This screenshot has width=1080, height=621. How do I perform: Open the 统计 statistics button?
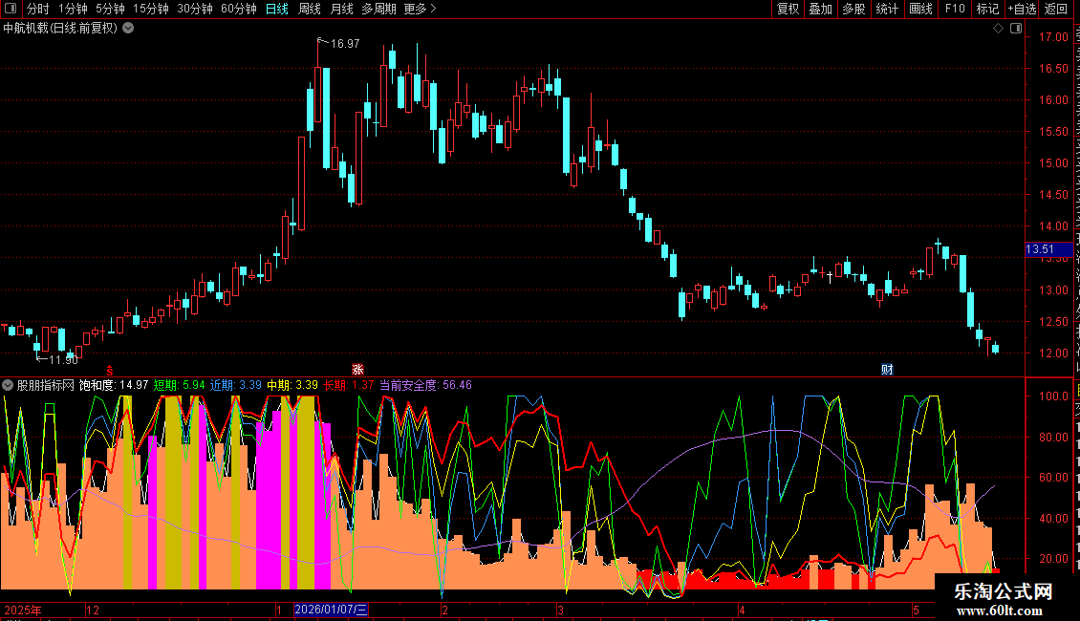pyautogui.click(x=886, y=9)
